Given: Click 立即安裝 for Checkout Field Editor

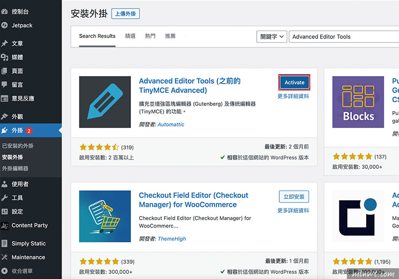Looking at the screenshot, I should point(294,196).
